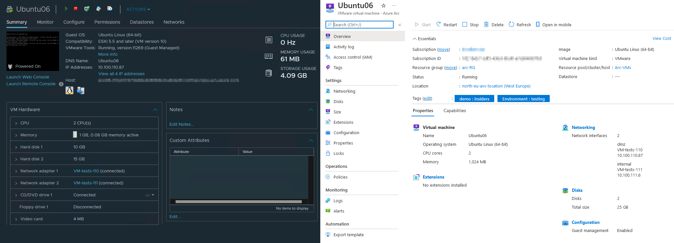The height and width of the screenshot is (243, 674).
Task: Open Policies under Operations
Action: coord(340,177)
